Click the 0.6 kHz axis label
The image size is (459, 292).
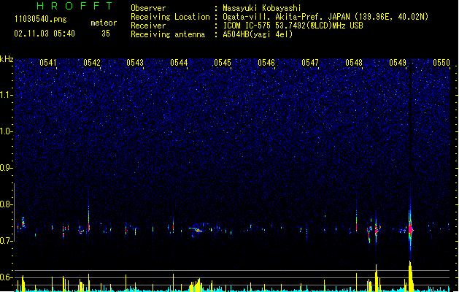[7, 277]
